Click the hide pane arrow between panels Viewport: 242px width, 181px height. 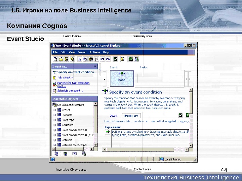click(x=100, y=70)
